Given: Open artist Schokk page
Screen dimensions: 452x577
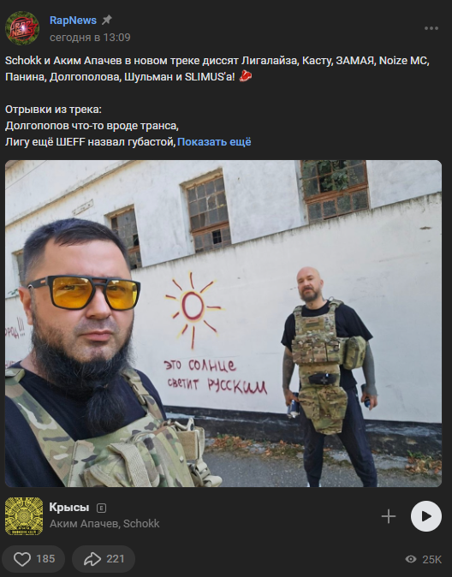Looking at the screenshot, I should pos(141,524).
